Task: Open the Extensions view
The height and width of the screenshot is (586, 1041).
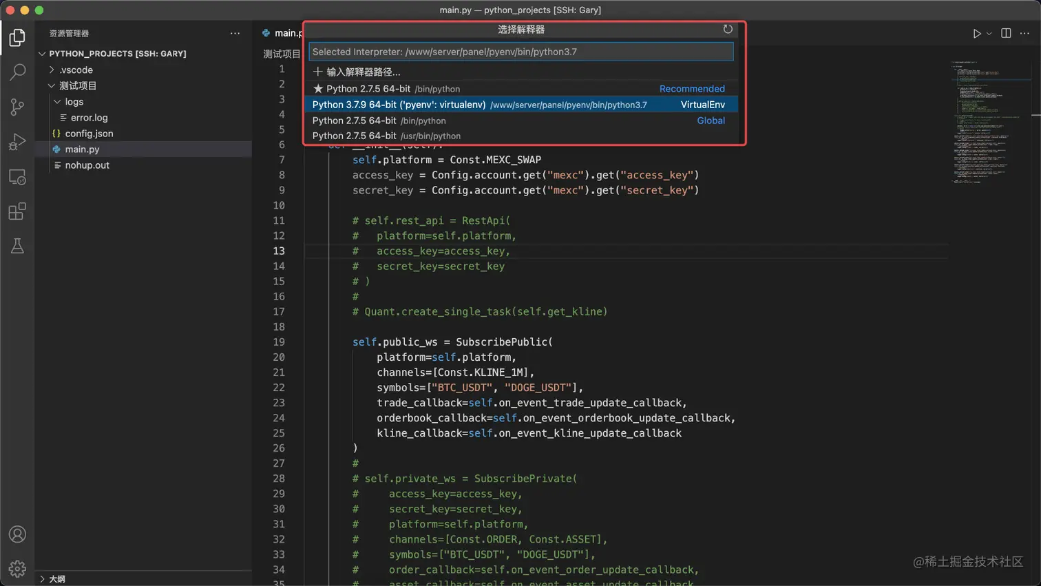Action: tap(17, 211)
